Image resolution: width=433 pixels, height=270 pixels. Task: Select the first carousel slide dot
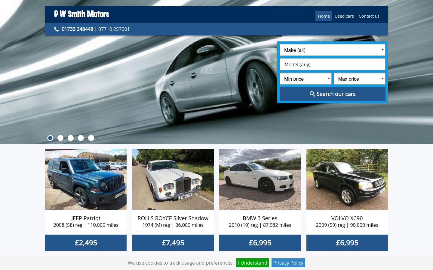pos(50,138)
